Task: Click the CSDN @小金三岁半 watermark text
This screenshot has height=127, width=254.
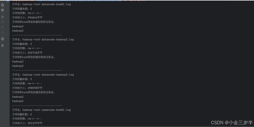Action: point(232,123)
